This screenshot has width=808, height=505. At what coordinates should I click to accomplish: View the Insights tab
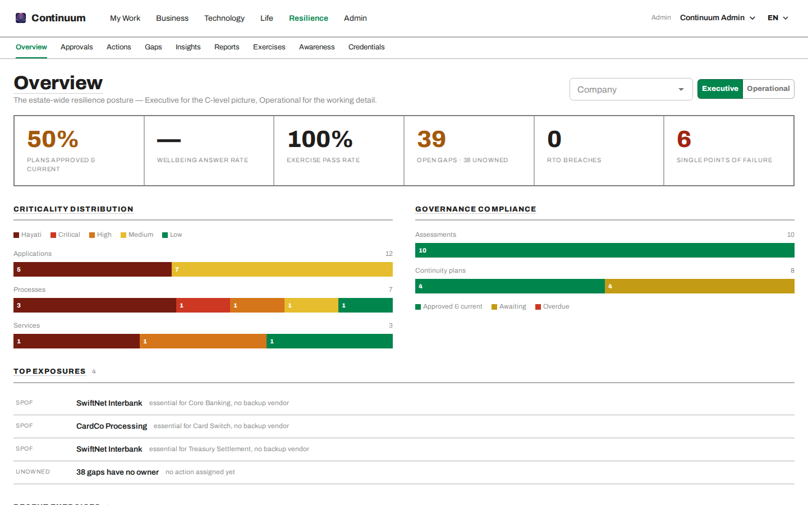tap(188, 47)
